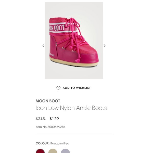Image resolution: width=153 pixels, height=153 pixels.
Task: Click the wishlist heart icon
Action: tap(58, 88)
